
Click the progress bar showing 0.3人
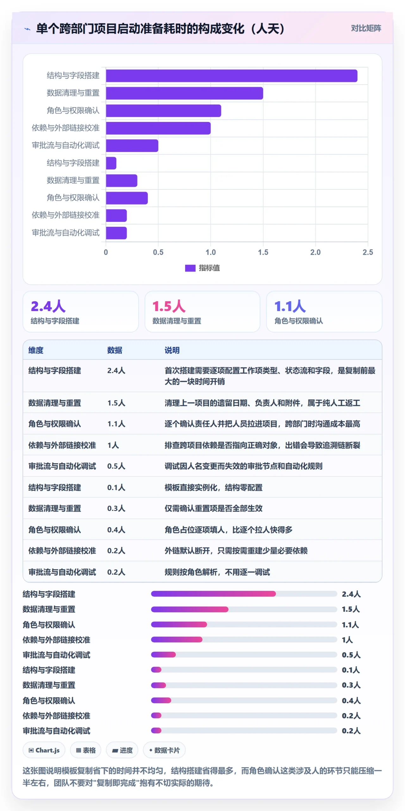pos(244,685)
